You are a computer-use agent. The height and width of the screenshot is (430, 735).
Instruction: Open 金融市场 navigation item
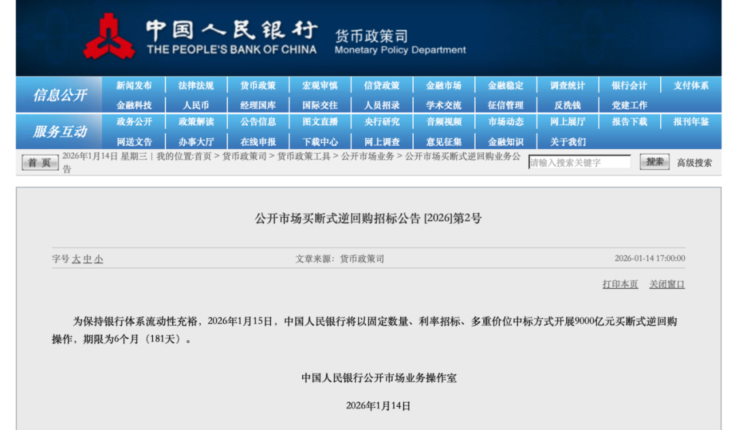444,85
